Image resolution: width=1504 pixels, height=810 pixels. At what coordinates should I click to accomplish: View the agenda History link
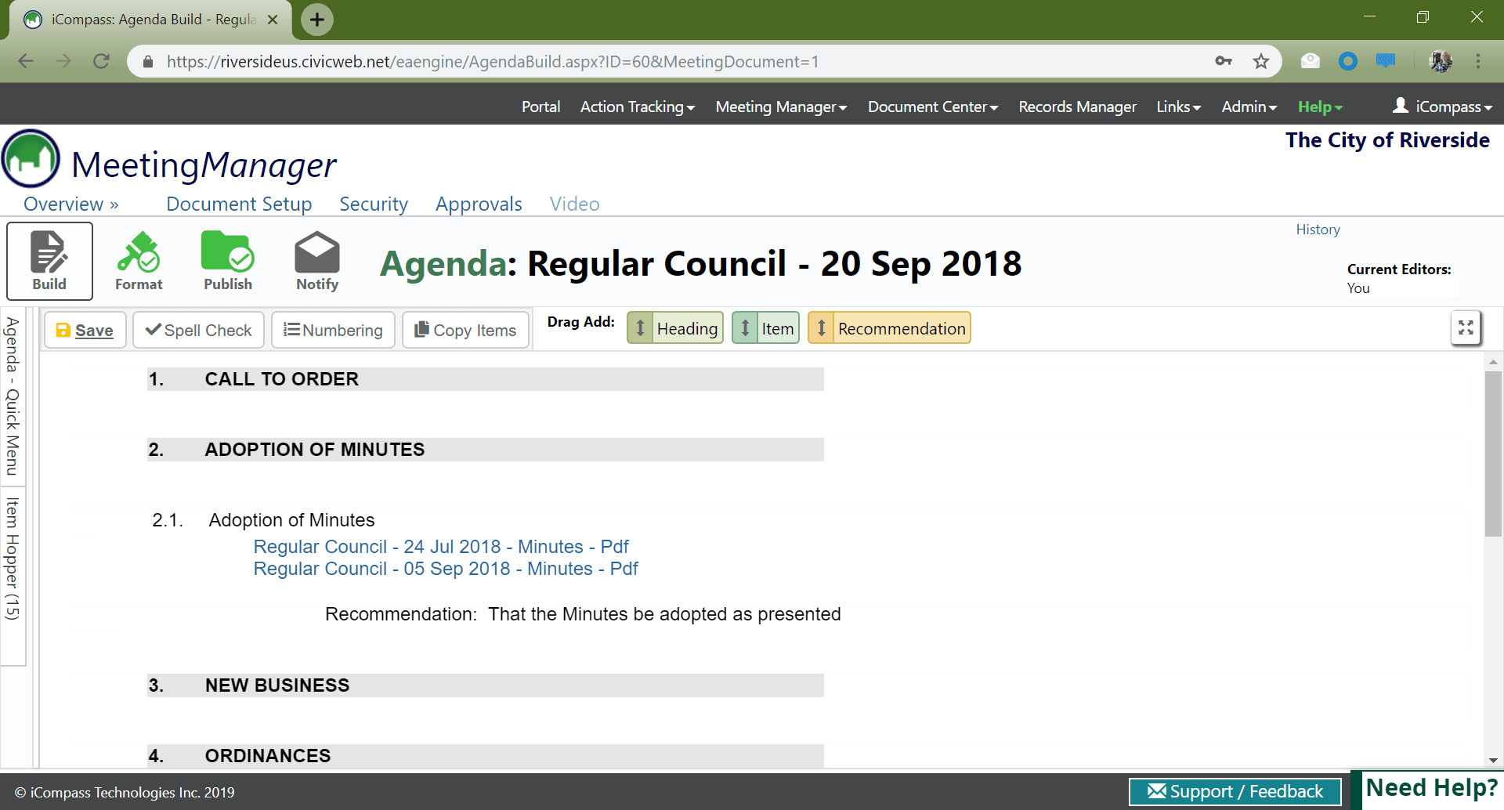click(x=1318, y=229)
